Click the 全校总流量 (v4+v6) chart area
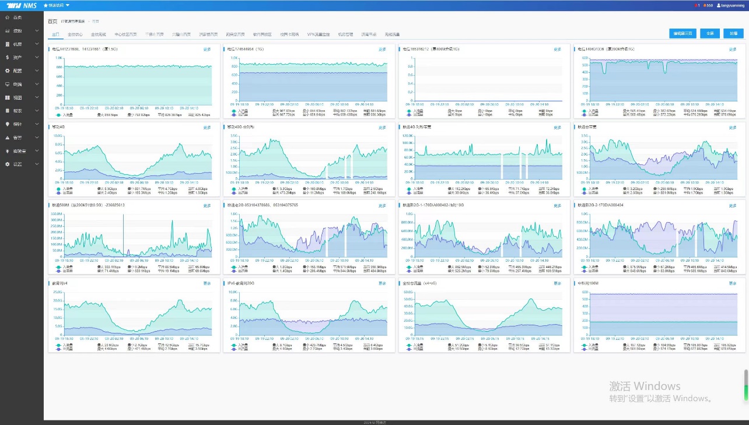The image size is (749, 425). (x=488, y=315)
